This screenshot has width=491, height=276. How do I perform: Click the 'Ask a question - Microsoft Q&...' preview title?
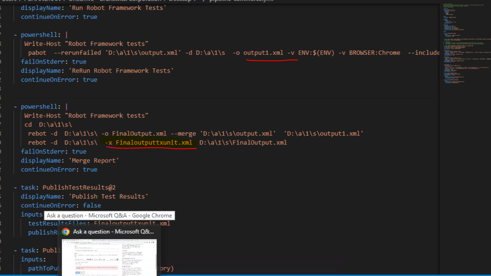tap(114, 232)
